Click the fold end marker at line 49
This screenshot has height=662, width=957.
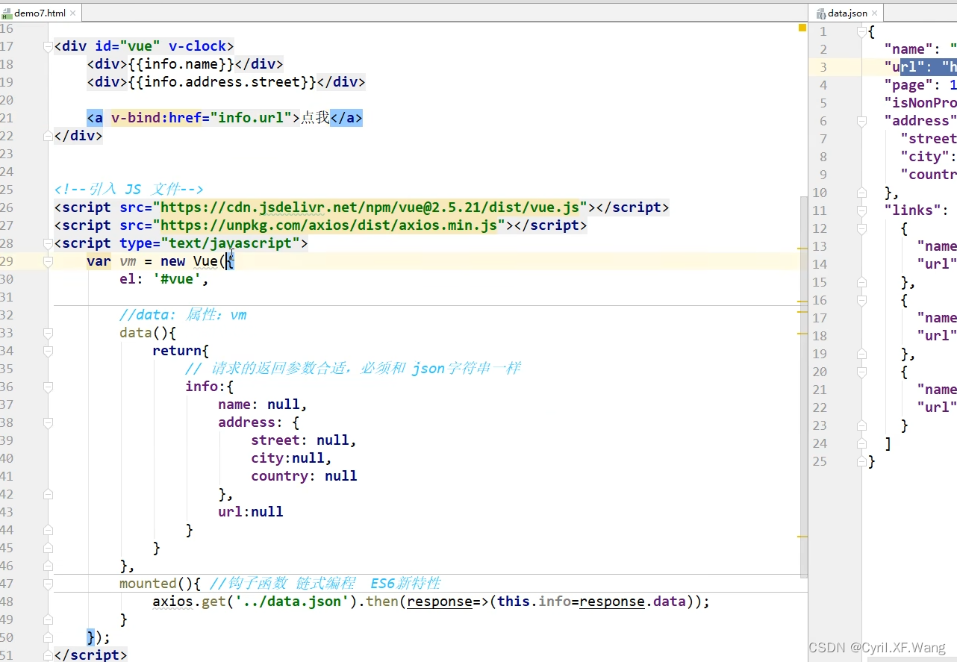click(48, 619)
